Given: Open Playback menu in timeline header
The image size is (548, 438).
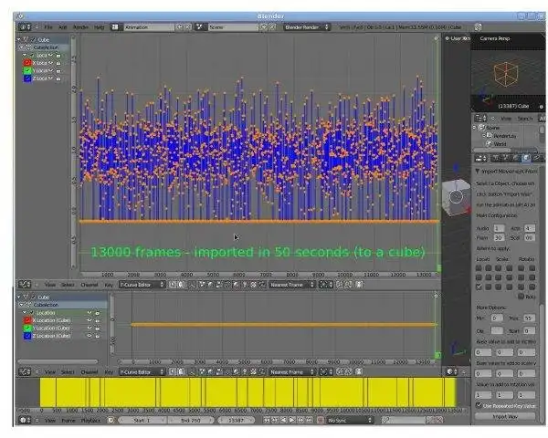Looking at the screenshot, I should (x=90, y=421).
